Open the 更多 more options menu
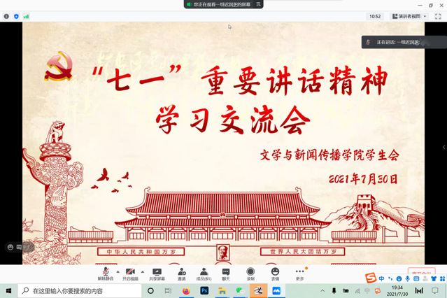The width and height of the screenshot is (447, 298). point(300,272)
